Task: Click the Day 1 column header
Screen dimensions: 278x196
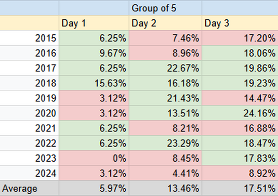Action: [94, 23]
